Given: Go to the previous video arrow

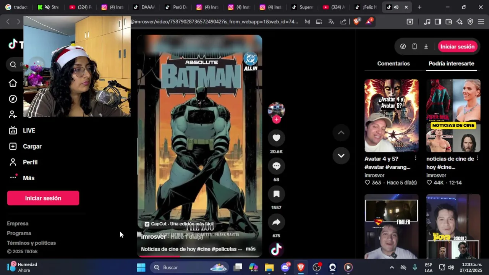Looking at the screenshot, I should pos(341,133).
